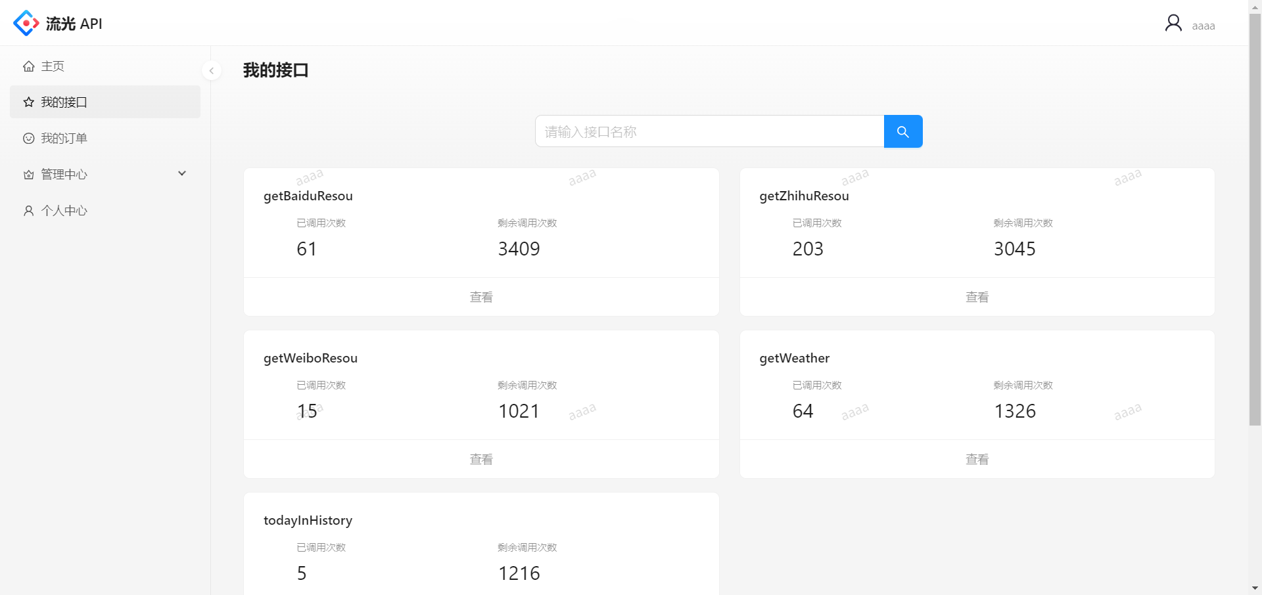
Task: Click the 1326 remaining calls value
Action: [x=1014, y=411]
